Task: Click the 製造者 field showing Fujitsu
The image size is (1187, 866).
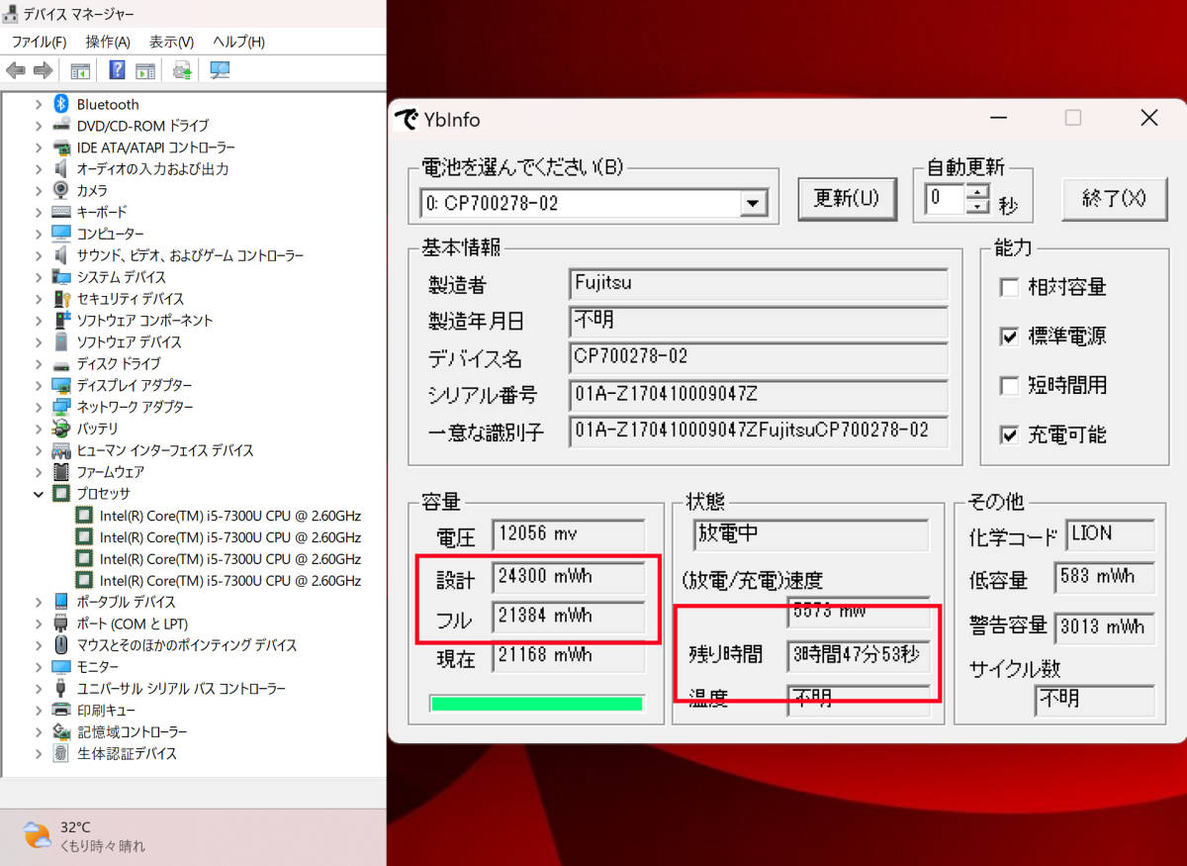Action: click(759, 285)
